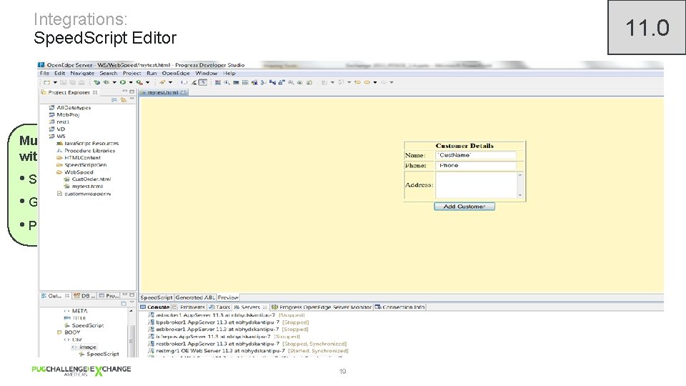The width and height of the screenshot is (686, 386).
Task: Click the New file toolbar icon
Action: pyautogui.click(x=47, y=82)
